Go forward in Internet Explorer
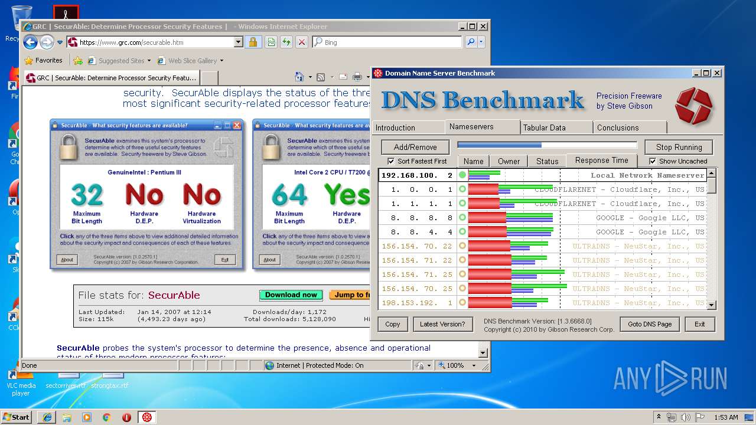Viewport: 756px width, 425px height. [47, 42]
